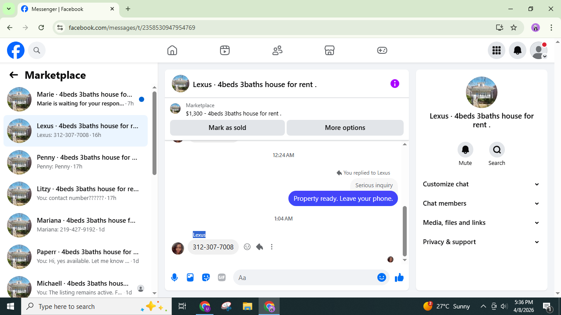Viewport: 561px width, 315px height.
Task: Search in conversation using the Search icon
Action: tap(497, 150)
